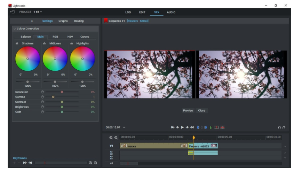Toggle keyframing for Brightness

click(x=42, y=107)
